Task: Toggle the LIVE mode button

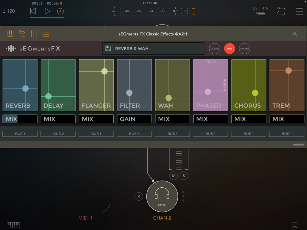Action: point(229,48)
